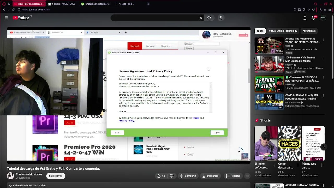Open the account avatar menu

tap(323, 18)
